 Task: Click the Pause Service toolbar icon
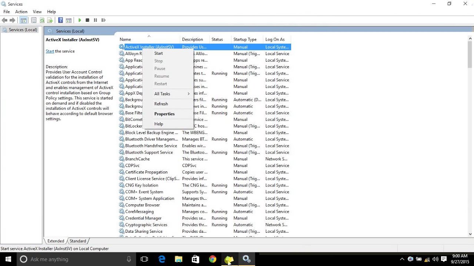coord(95,20)
